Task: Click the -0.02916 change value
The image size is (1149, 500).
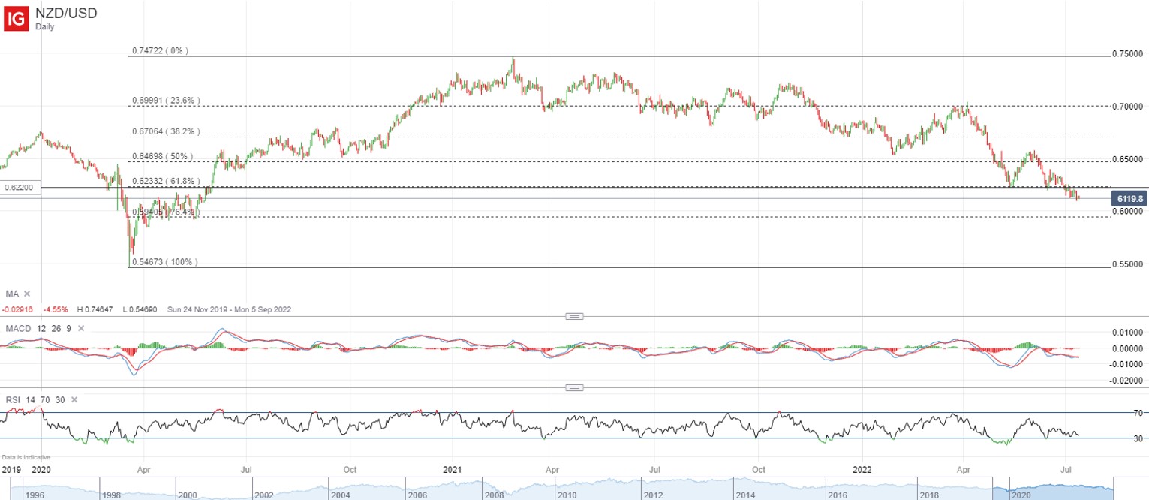Action: 17,309
